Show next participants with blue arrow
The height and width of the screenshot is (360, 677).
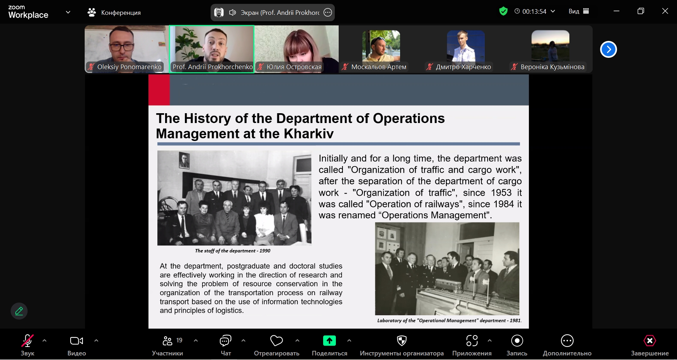pos(609,49)
